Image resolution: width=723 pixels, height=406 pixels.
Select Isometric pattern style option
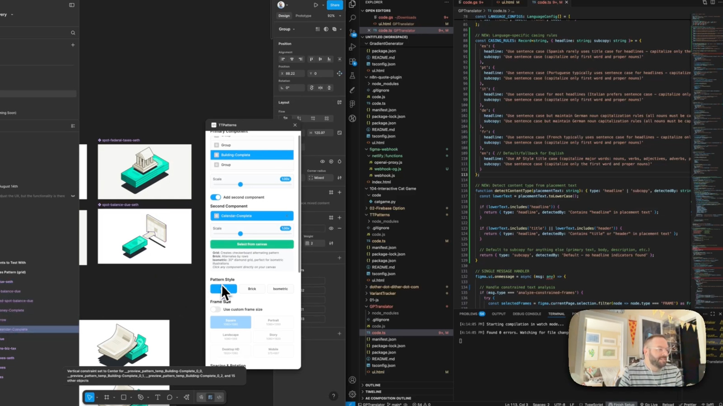[280, 289]
